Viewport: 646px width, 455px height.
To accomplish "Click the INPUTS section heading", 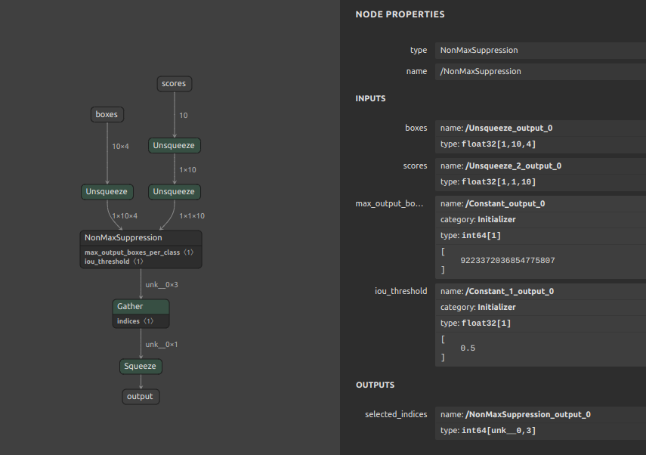I will [x=371, y=98].
